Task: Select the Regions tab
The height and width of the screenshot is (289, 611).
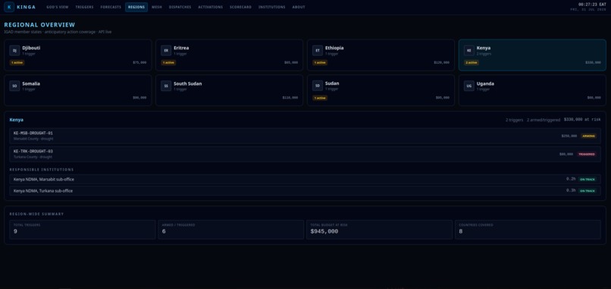Action: [136, 7]
